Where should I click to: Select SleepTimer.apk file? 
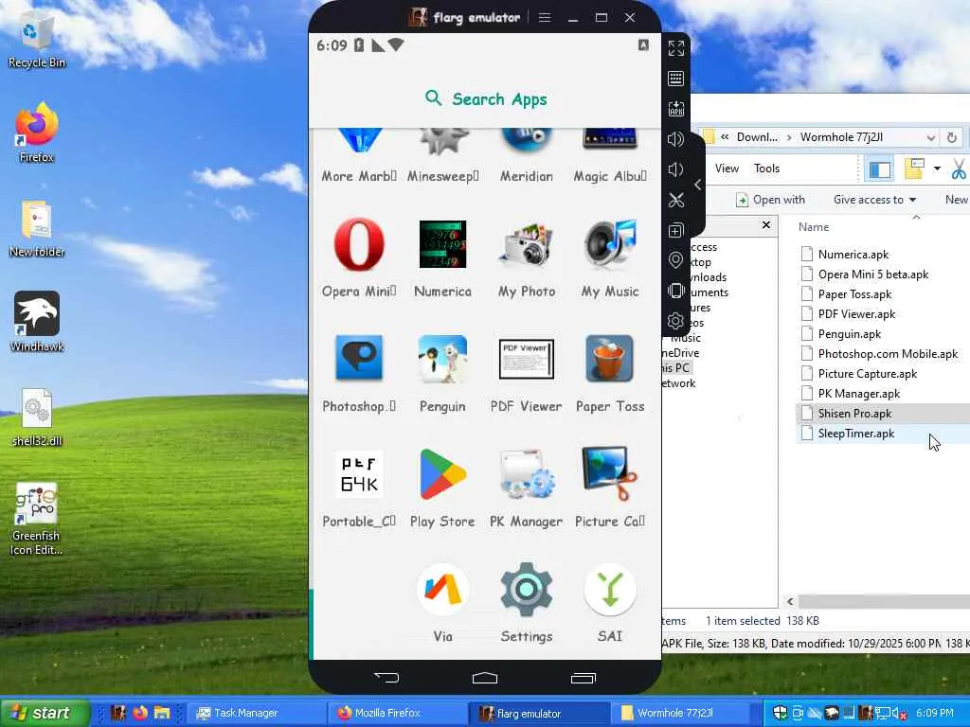pyautogui.click(x=856, y=434)
